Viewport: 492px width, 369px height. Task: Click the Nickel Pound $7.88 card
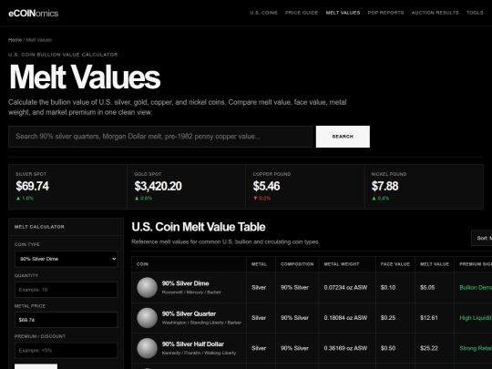[425, 187]
